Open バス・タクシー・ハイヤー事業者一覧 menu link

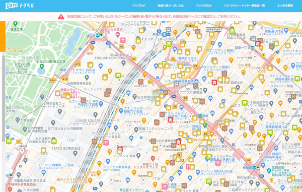click(x=244, y=6)
